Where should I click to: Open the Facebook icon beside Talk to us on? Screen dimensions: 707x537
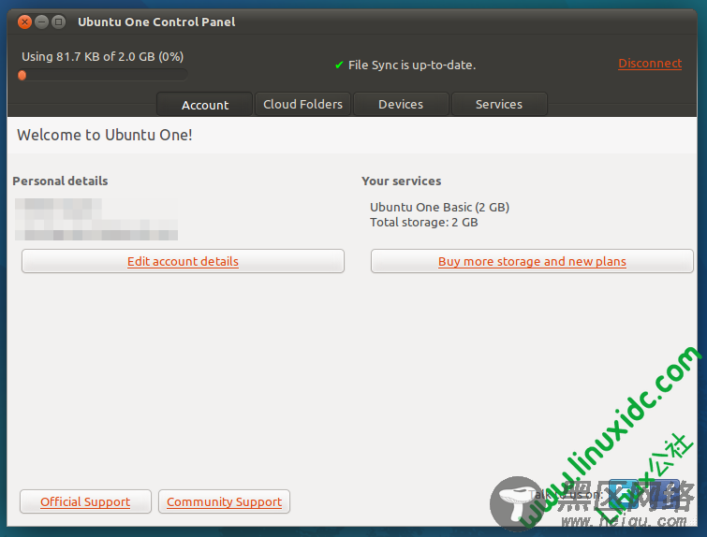coord(666,494)
